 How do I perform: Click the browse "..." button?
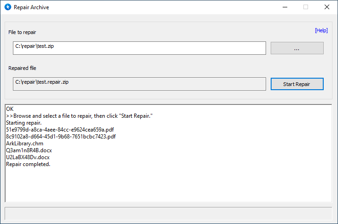coord(297,48)
